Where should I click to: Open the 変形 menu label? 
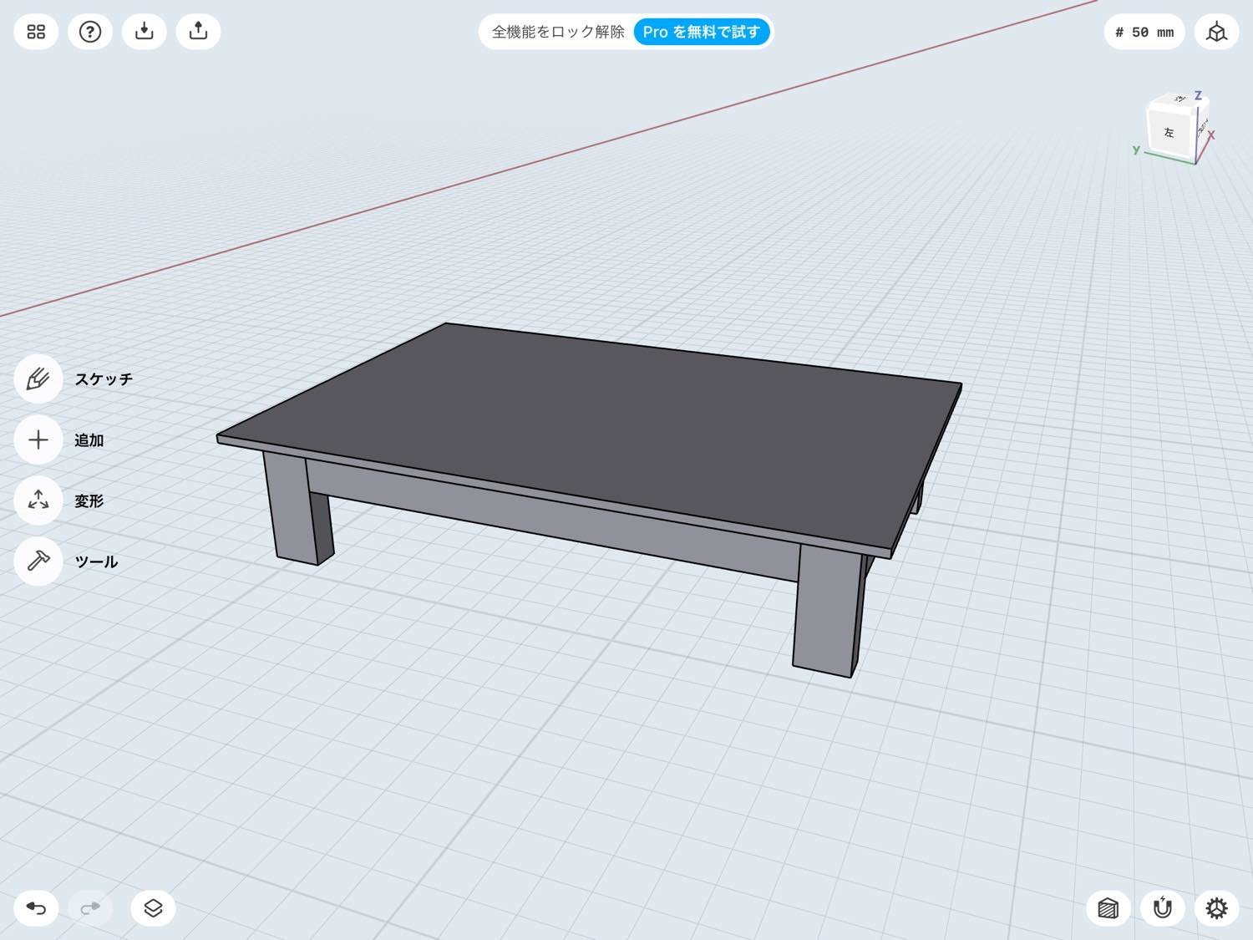pyautogui.click(x=89, y=501)
